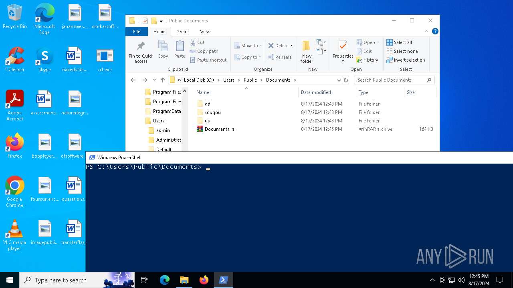Click Copy path in Clipboard group
This screenshot has height=288, width=513.
[x=204, y=51]
